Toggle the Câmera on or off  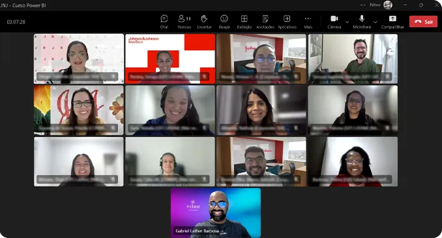[x=334, y=22]
